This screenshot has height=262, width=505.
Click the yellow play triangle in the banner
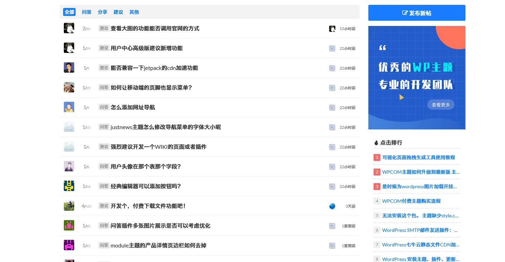(402, 97)
